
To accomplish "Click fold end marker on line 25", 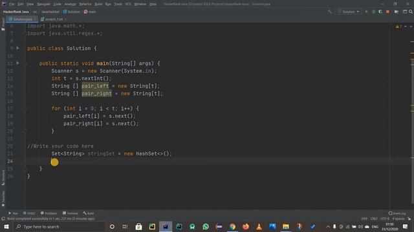I will pos(25,169).
